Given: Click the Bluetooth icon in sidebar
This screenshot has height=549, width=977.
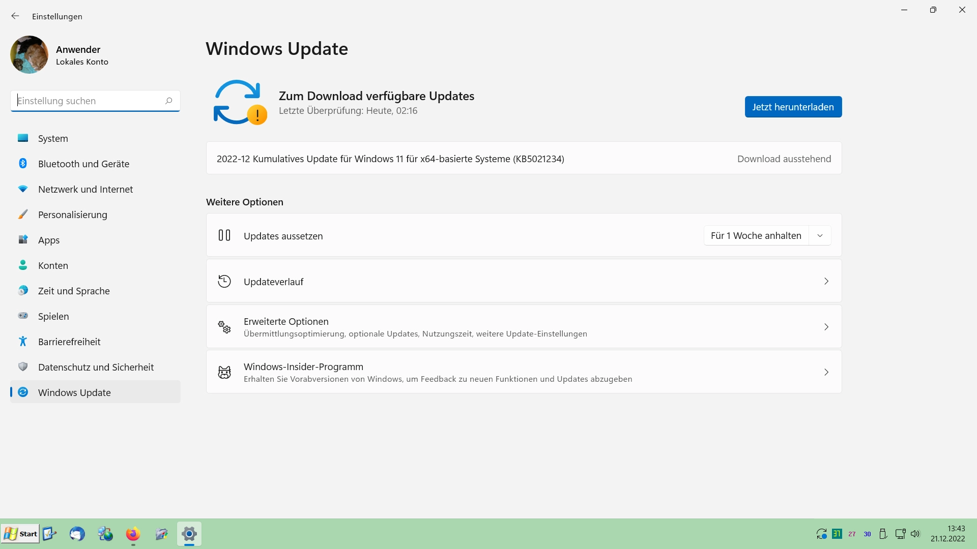Looking at the screenshot, I should pos(23,163).
